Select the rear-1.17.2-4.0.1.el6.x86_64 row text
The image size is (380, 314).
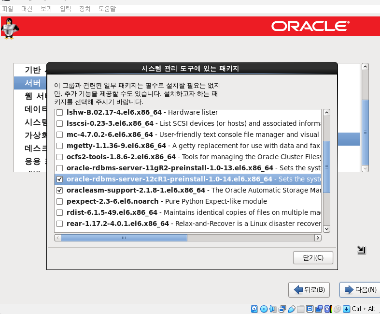tap(118, 224)
